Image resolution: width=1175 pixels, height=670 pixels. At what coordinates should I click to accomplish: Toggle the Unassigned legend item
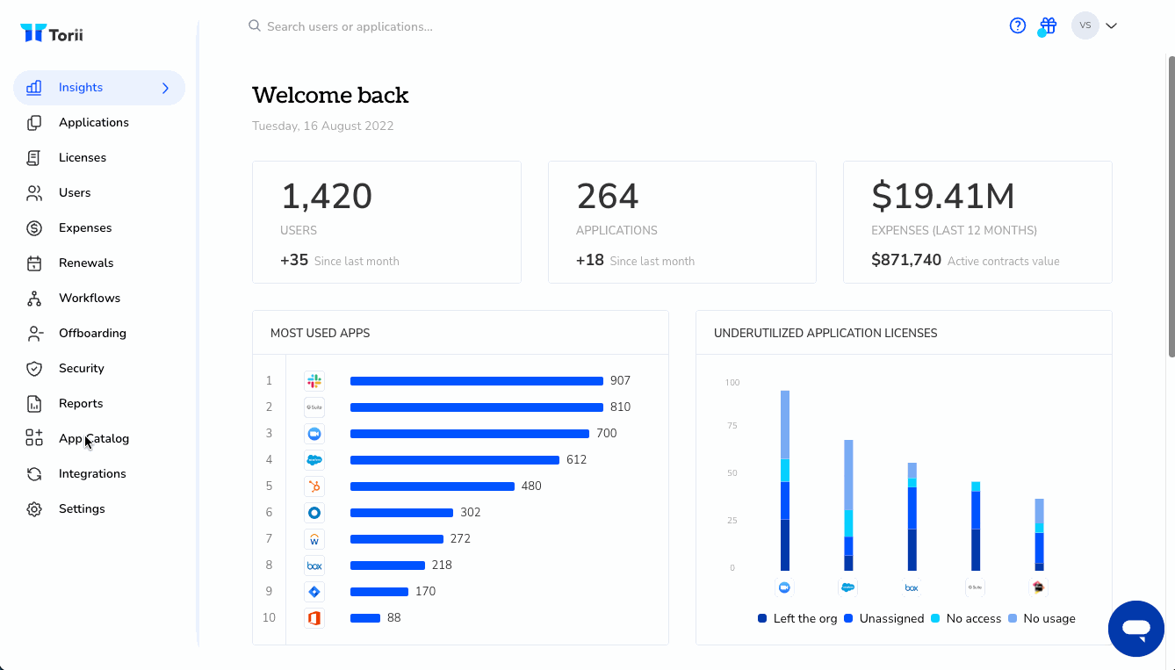(x=883, y=618)
